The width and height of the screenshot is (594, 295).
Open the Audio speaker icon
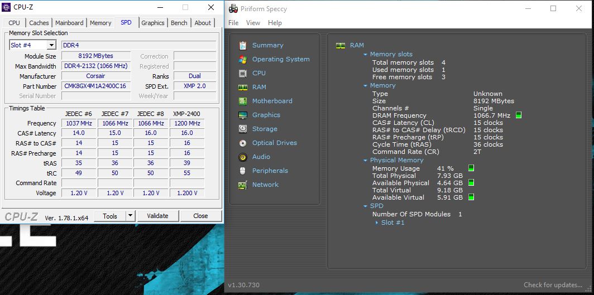243,157
